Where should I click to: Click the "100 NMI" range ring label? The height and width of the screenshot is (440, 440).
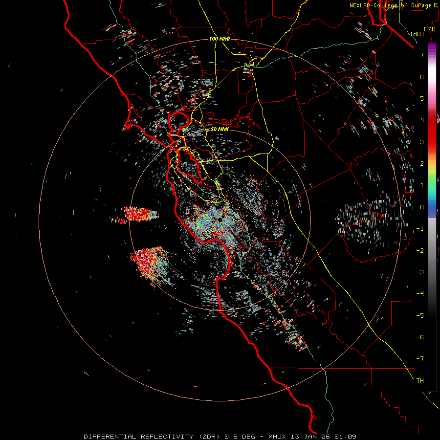click(x=220, y=39)
